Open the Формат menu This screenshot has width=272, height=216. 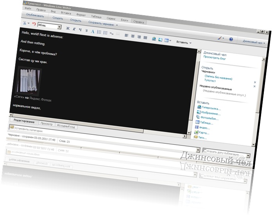[x=81, y=15]
